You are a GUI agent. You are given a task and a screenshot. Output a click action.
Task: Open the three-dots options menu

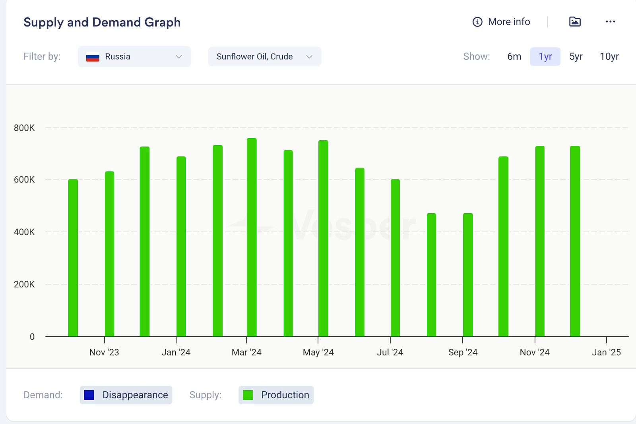coord(610,22)
